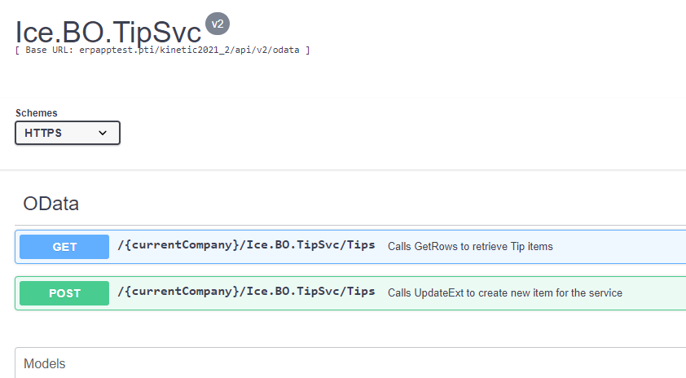Image resolution: width=686 pixels, height=378 pixels.
Task: Click 'Calls UpdateExt to create new item' description
Action: [x=505, y=292]
